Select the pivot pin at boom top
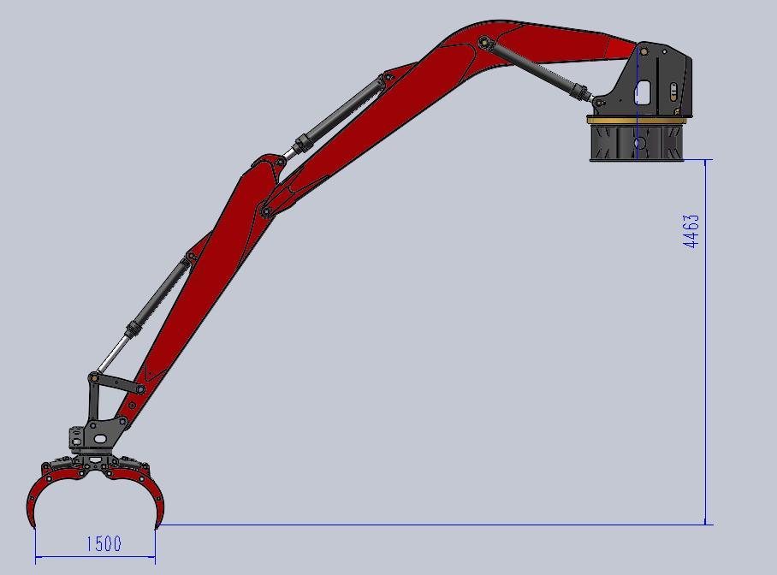777x575 pixels. [484, 40]
